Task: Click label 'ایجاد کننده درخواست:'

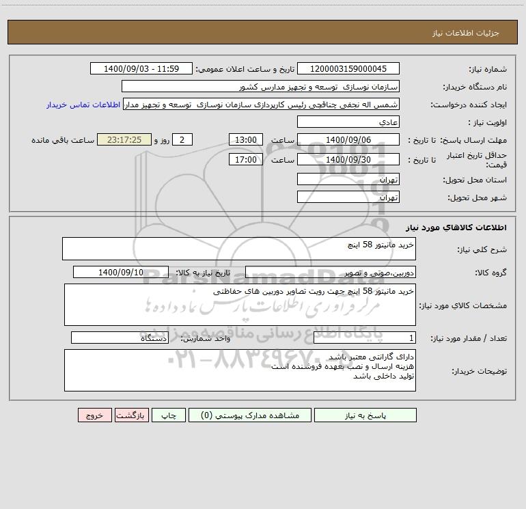Action: (x=469, y=105)
